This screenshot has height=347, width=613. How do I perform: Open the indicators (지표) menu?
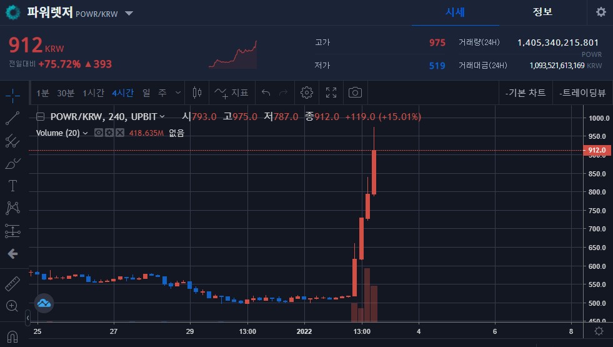click(x=231, y=93)
